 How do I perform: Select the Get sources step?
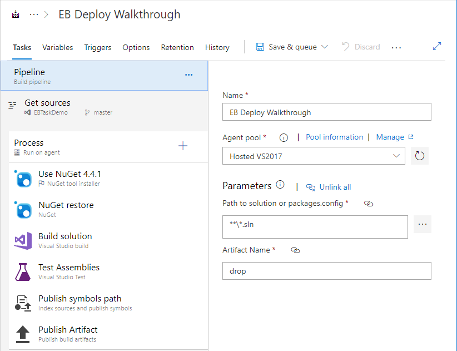coord(47,107)
